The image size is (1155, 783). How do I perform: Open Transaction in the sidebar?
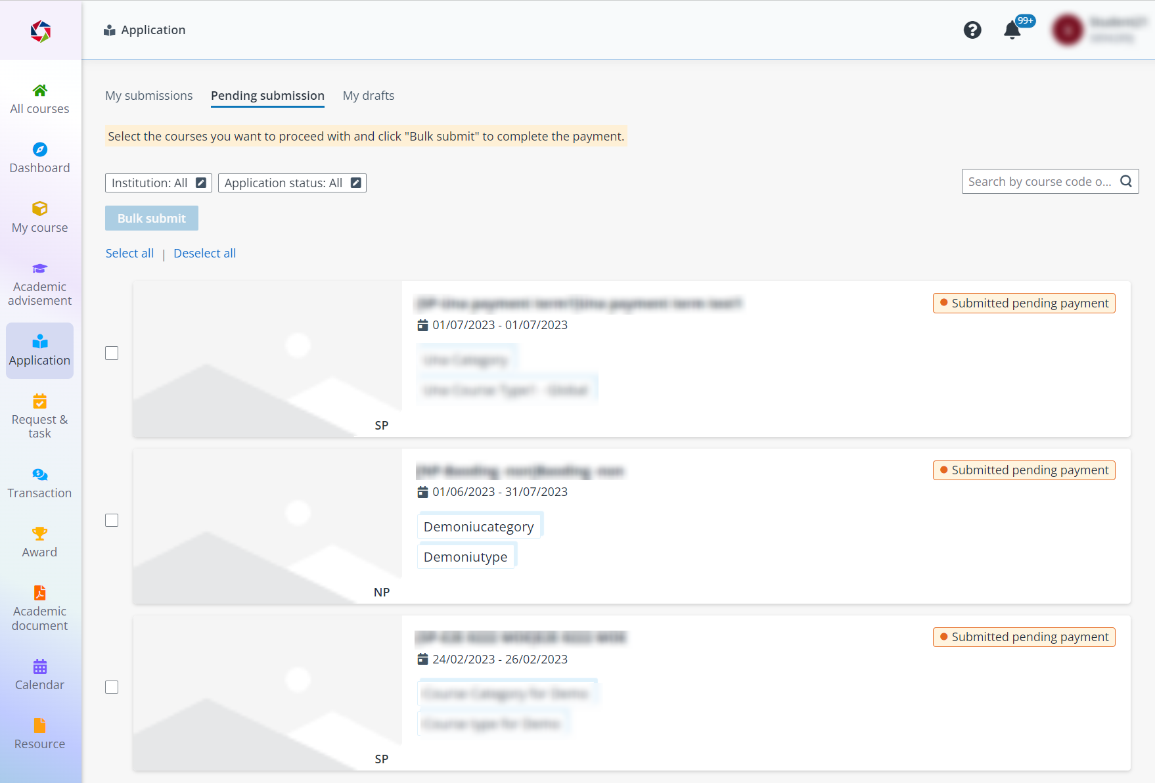point(39,483)
